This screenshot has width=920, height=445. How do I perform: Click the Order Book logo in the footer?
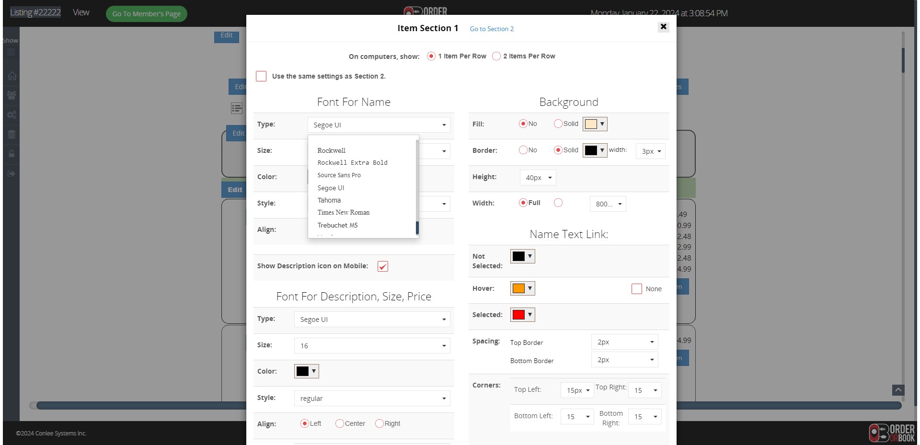coord(892,433)
